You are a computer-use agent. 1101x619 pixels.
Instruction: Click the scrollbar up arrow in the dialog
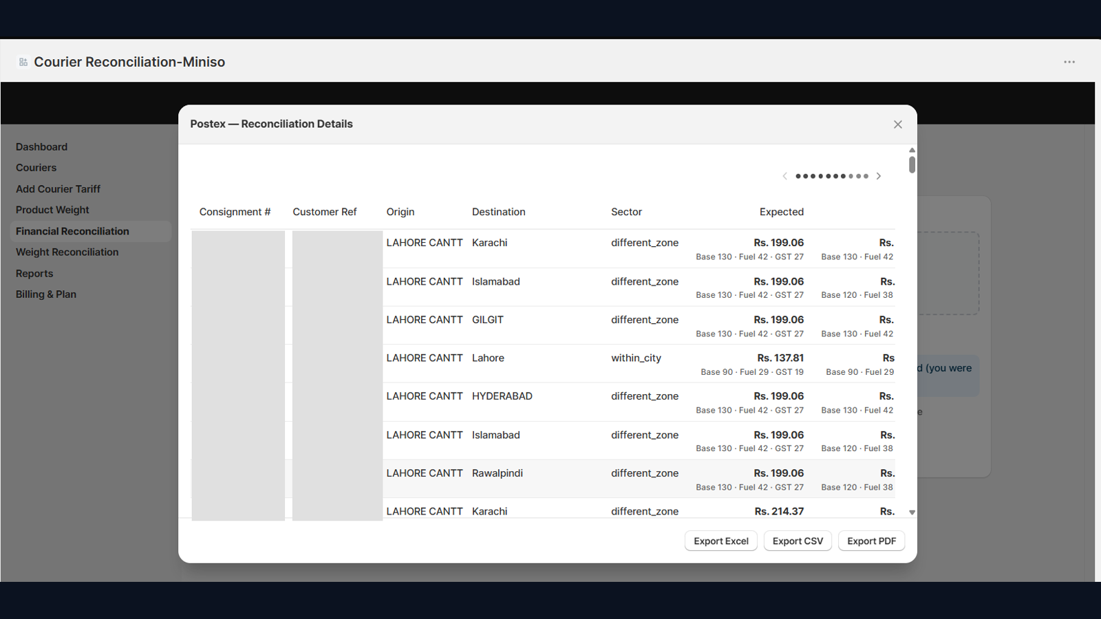tap(912, 150)
